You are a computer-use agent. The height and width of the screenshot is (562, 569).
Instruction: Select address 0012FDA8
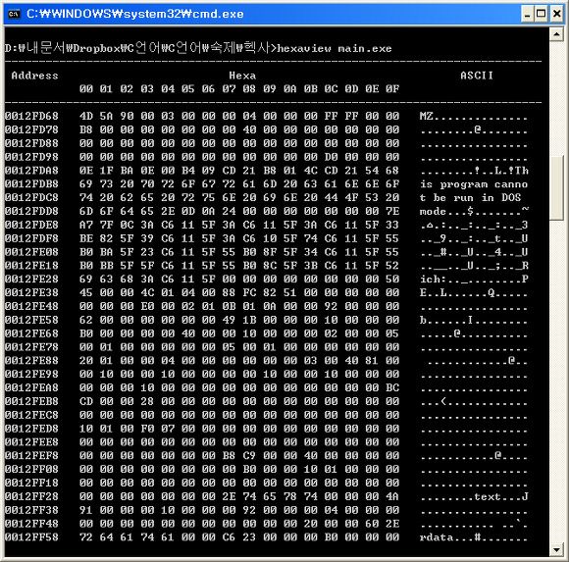(31, 171)
